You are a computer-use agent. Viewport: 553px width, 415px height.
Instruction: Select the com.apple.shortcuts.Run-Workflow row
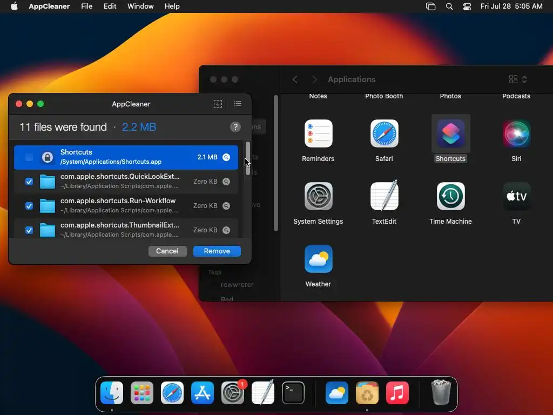click(x=126, y=206)
